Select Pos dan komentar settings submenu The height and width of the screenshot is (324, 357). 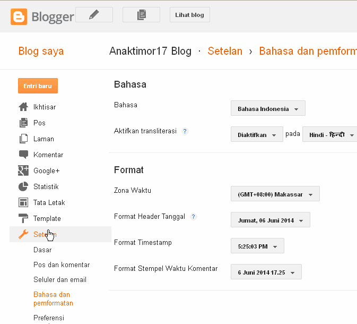tap(62, 265)
